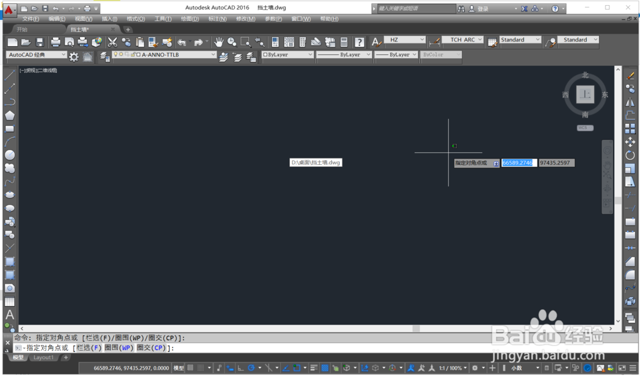Toggle Ortho mode in status bar
This screenshot has height=377, width=640.
(x=241, y=367)
